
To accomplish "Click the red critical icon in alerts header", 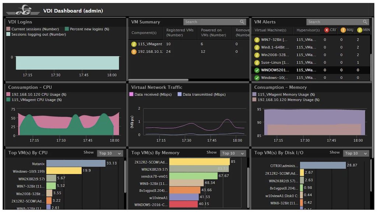I will [327, 30].
